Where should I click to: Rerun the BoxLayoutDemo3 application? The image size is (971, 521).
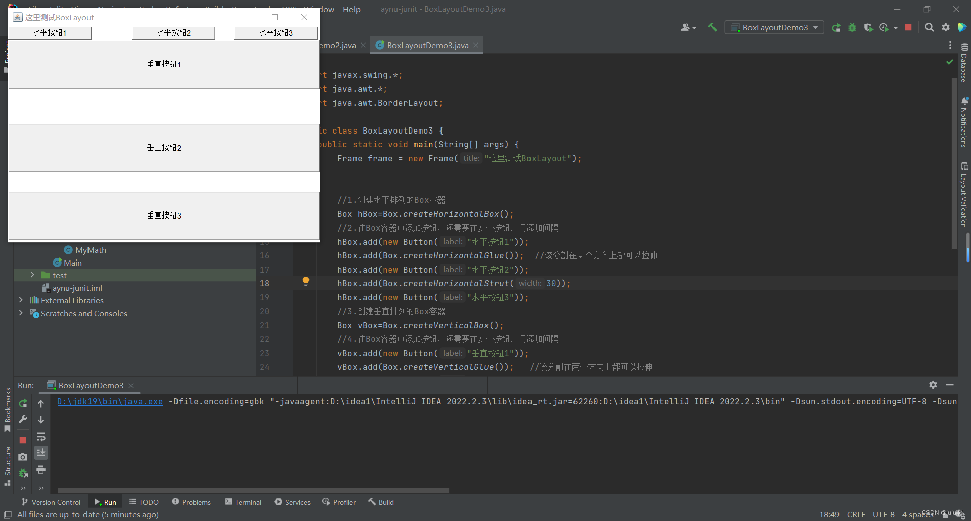(836, 27)
